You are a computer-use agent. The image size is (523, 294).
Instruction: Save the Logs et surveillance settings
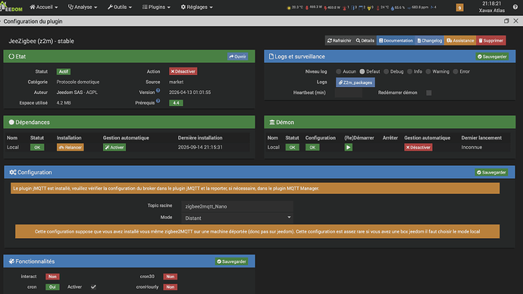(x=493, y=57)
